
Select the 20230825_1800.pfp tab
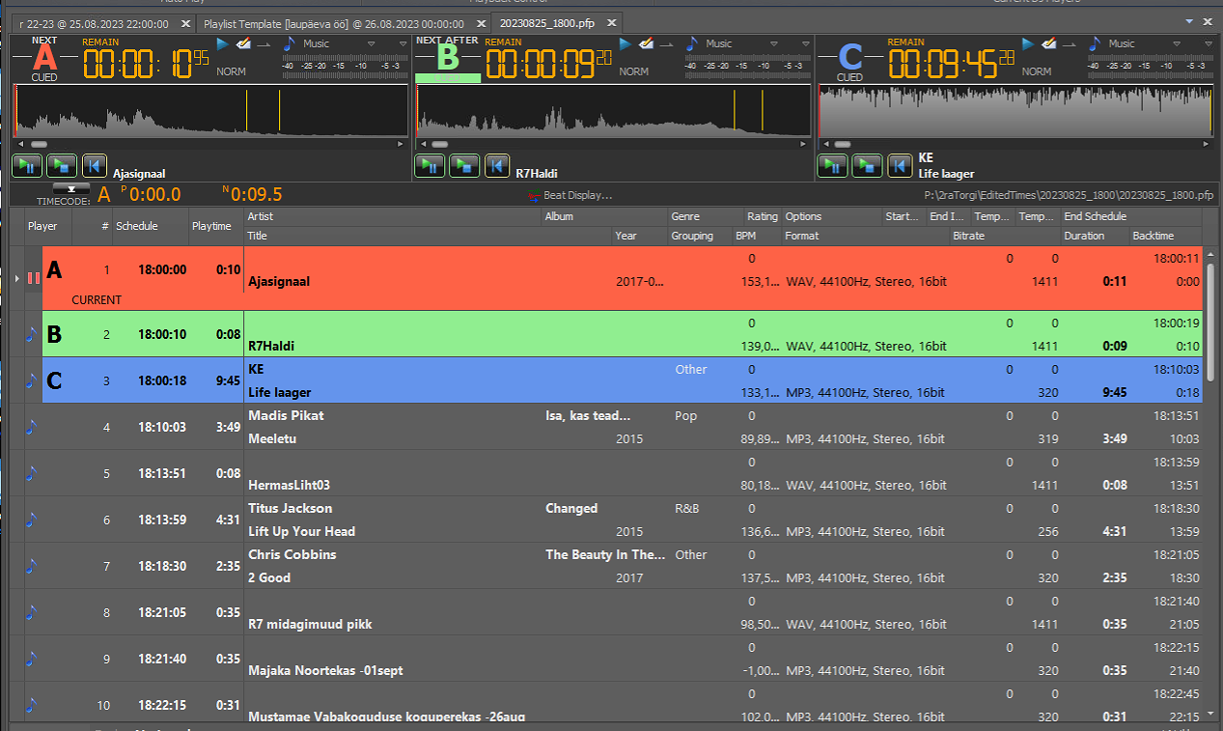point(546,23)
